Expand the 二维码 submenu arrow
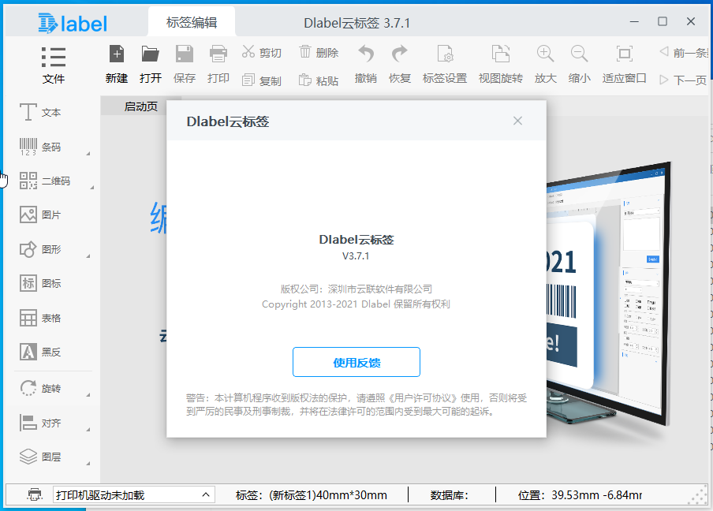 91,188
